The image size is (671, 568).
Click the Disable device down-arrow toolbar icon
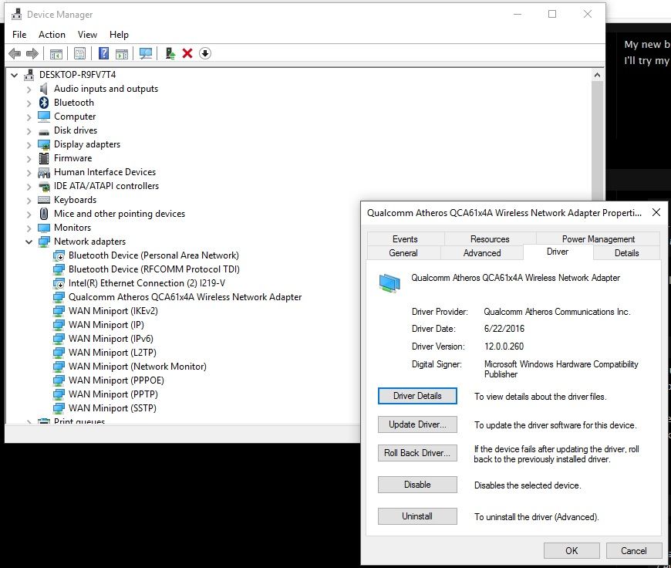click(204, 53)
